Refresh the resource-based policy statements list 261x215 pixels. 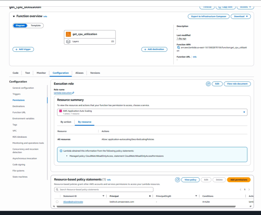coord(178,180)
